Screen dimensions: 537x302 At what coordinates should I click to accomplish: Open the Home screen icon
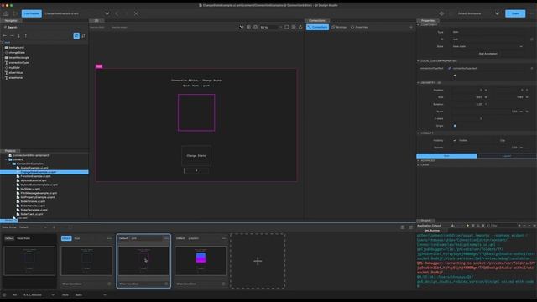[6, 13]
